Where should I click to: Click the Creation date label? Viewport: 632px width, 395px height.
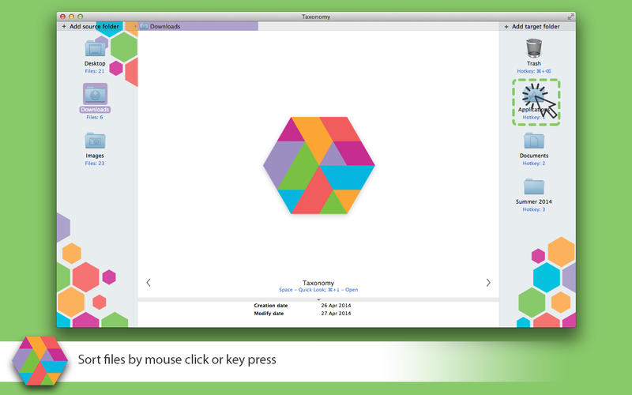(271, 306)
